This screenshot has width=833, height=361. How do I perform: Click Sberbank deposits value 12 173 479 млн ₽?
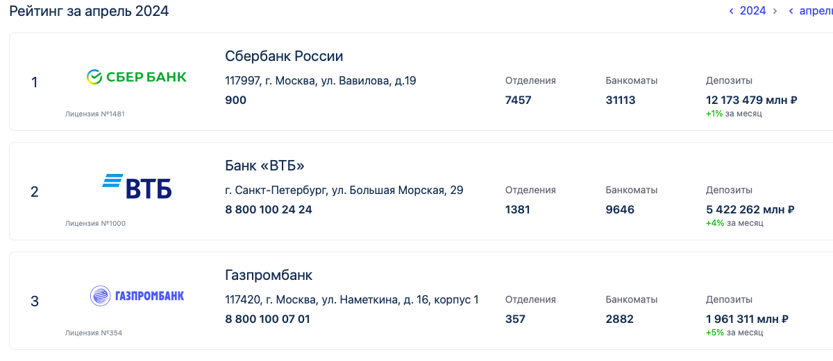(751, 100)
